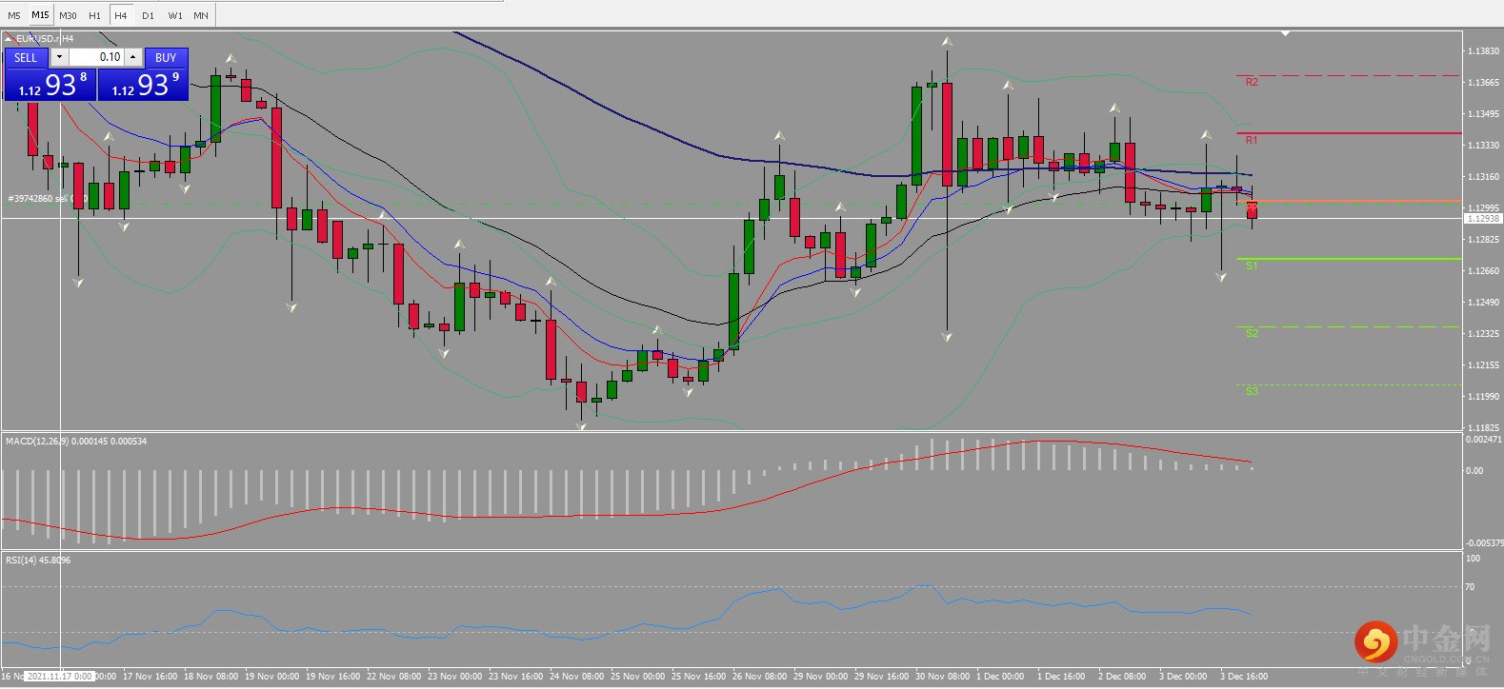
Task: Select the PP pivot point label
Action: coord(1252,207)
